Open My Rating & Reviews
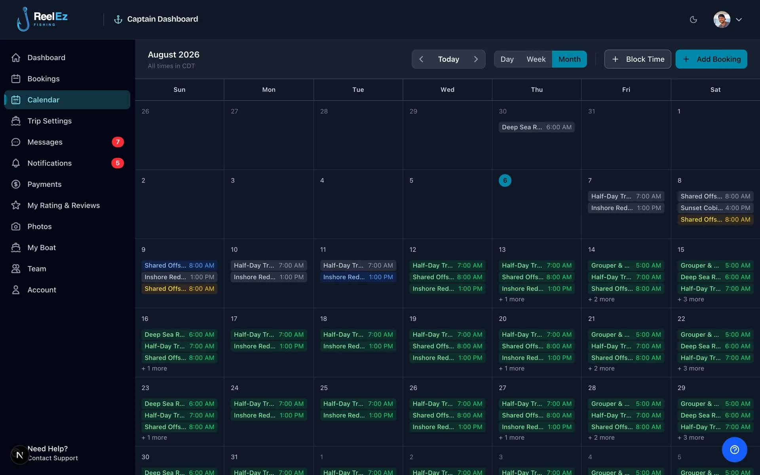760x475 pixels. pos(67,205)
